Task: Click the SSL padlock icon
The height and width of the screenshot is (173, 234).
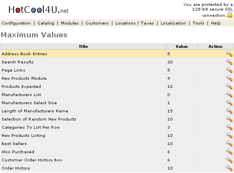Action: pos(230,15)
